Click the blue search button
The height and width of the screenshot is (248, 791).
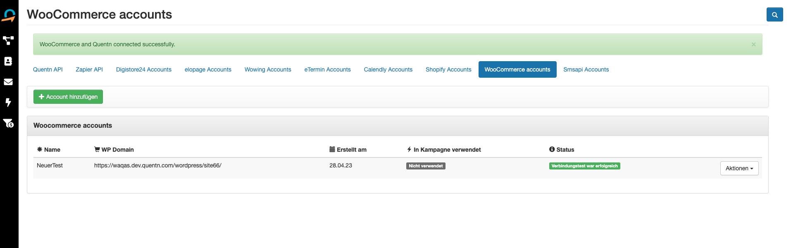click(x=775, y=14)
